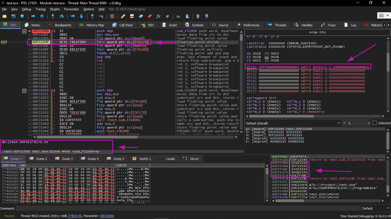This screenshot has height=219, width=391.
Task: Enable the Unlocked checkbox
Action: (x=374, y=123)
